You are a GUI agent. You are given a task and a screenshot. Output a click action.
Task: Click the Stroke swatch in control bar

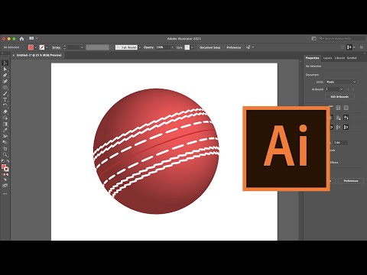(x=42, y=47)
